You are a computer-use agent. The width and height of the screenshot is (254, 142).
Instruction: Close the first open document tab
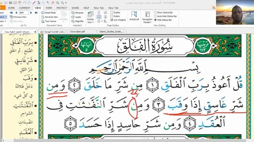coord(35,32)
